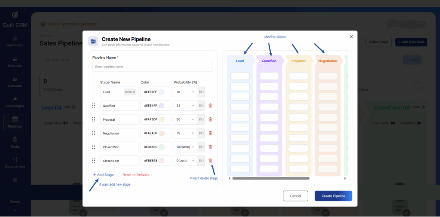Click the Pipeline Name input field

click(x=152, y=67)
